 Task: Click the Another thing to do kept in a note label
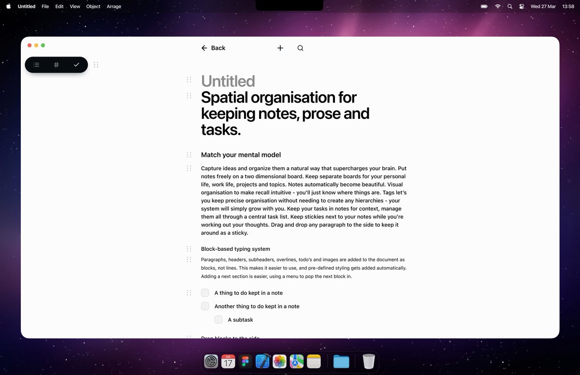tap(257, 306)
